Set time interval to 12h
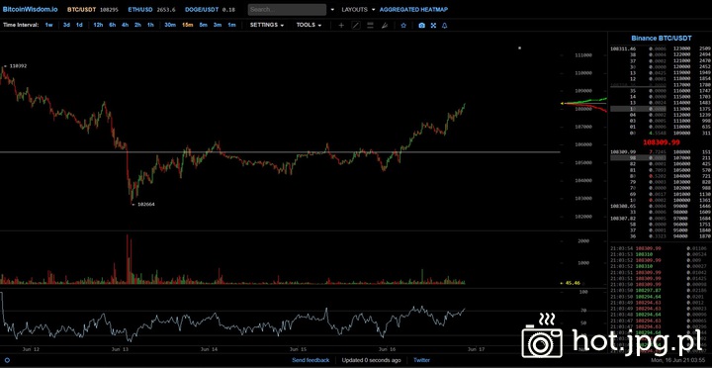Screen dimensions: 712x368 click(98, 25)
